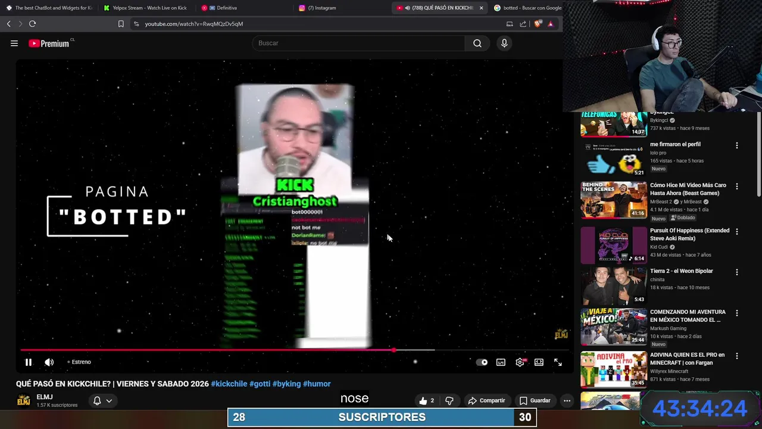Click the search magnifier button
The image size is (762, 429).
[x=477, y=43]
